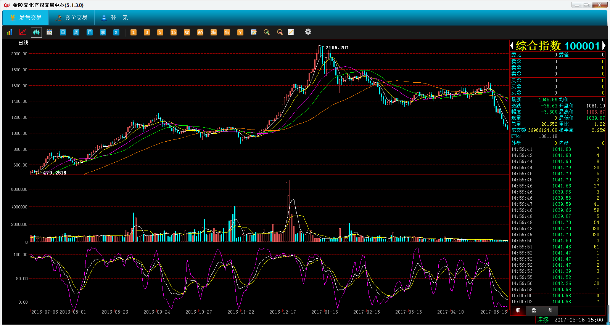This screenshot has width=610, height=325.
Task: Click the 幅度 -3.30% value
Action: (549, 112)
